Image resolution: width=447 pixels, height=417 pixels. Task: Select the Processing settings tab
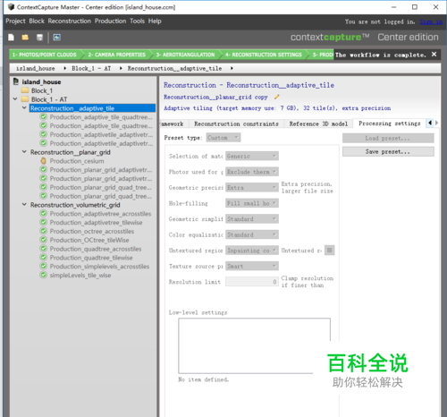[390, 123]
